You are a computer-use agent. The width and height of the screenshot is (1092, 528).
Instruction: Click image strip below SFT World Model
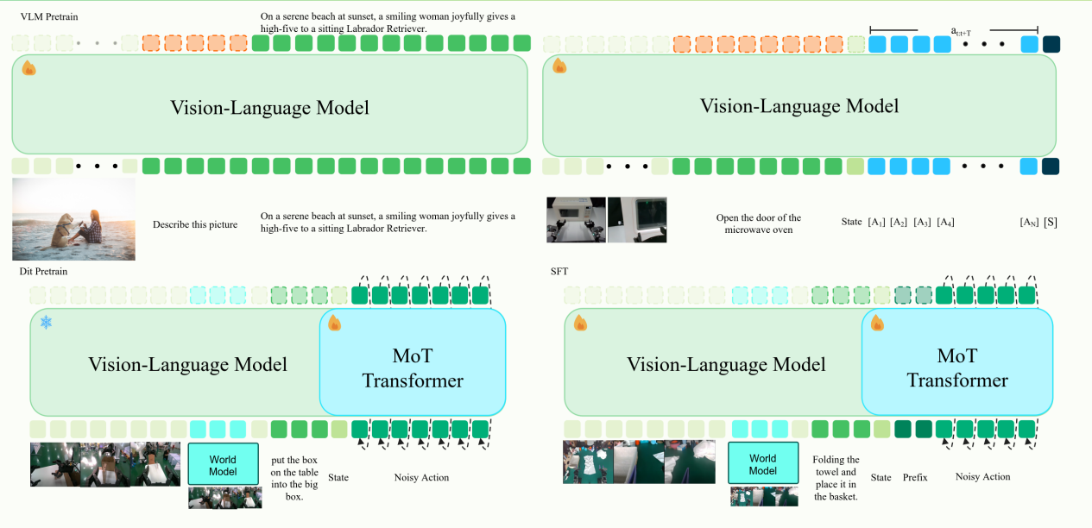point(763,496)
